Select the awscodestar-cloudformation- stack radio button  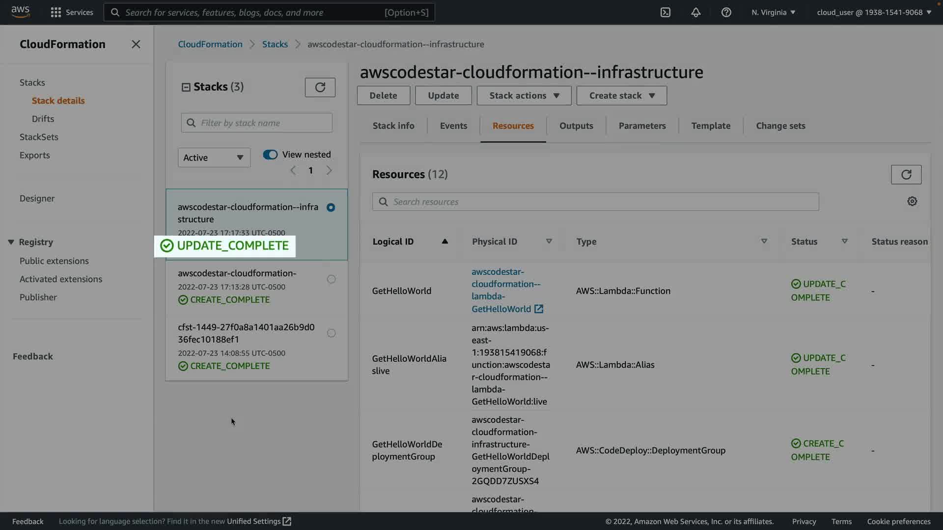(x=331, y=279)
